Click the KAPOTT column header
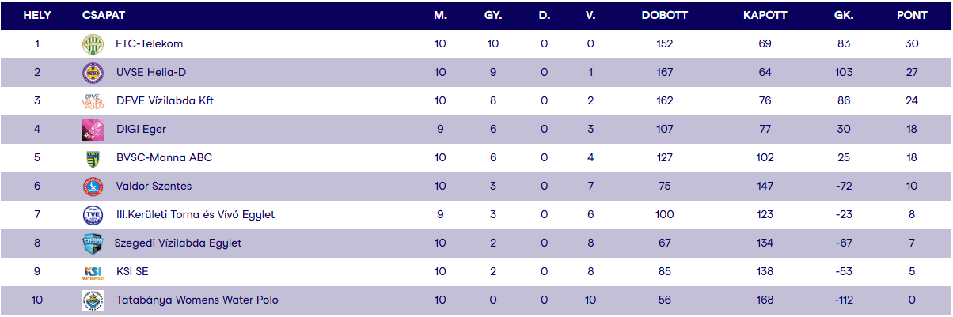 (x=765, y=16)
